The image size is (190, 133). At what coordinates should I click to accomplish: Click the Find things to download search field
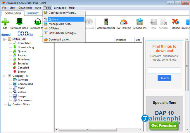pyautogui.click(x=164, y=71)
